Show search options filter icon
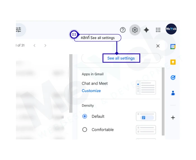Image resolution: width=196 pixels, height=160 pixels. [x=19, y=30]
